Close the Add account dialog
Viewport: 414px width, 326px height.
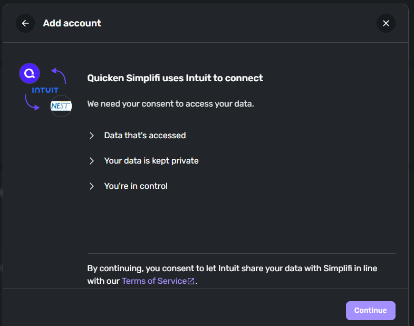(x=386, y=23)
